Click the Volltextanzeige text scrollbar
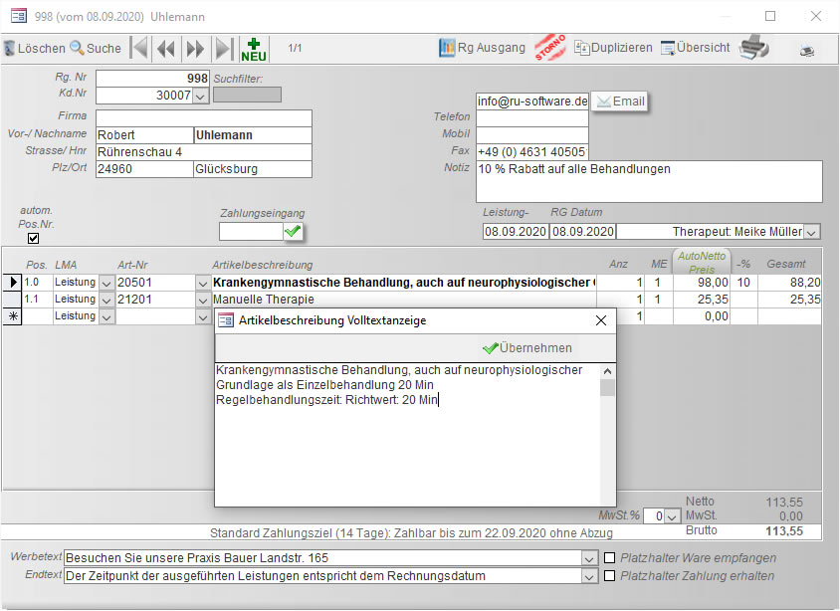The height and width of the screenshot is (611, 840). pyautogui.click(x=607, y=433)
